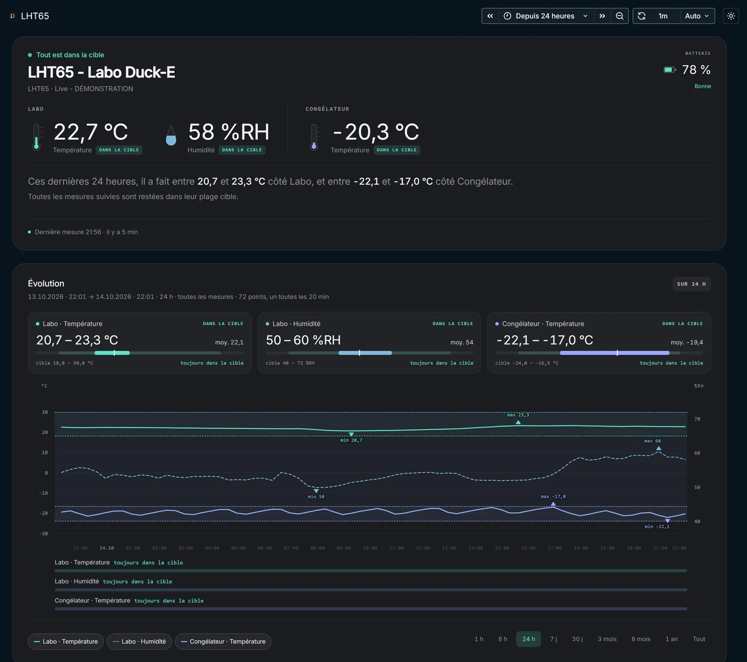
Task: Click the Labo · Humidité timeline status bar
Action: (x=371, y=590)
